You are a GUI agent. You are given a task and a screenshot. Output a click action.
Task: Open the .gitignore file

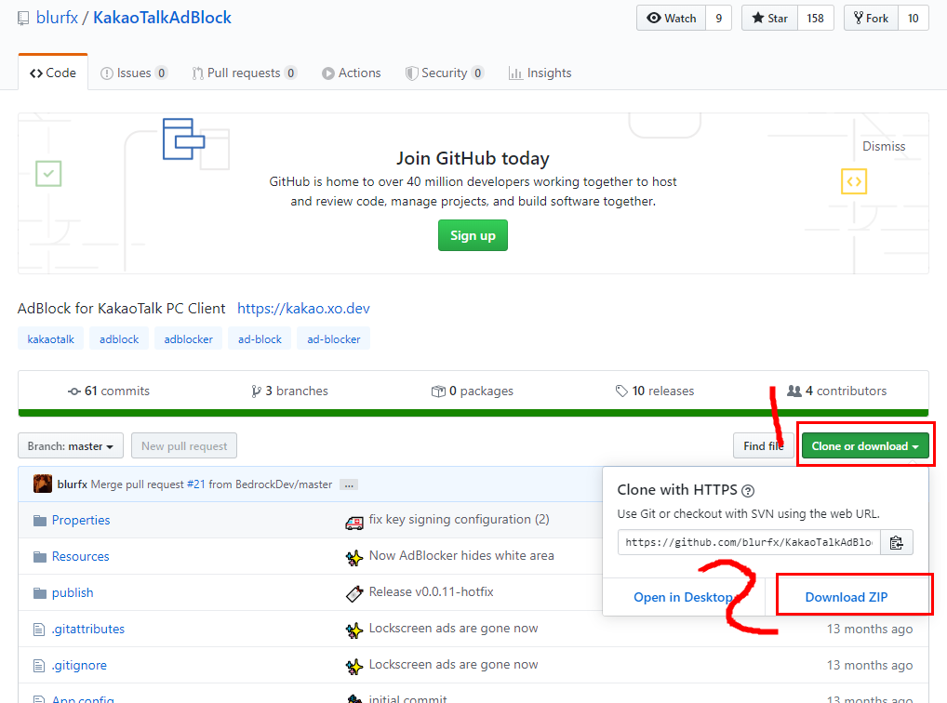point(79,665)
